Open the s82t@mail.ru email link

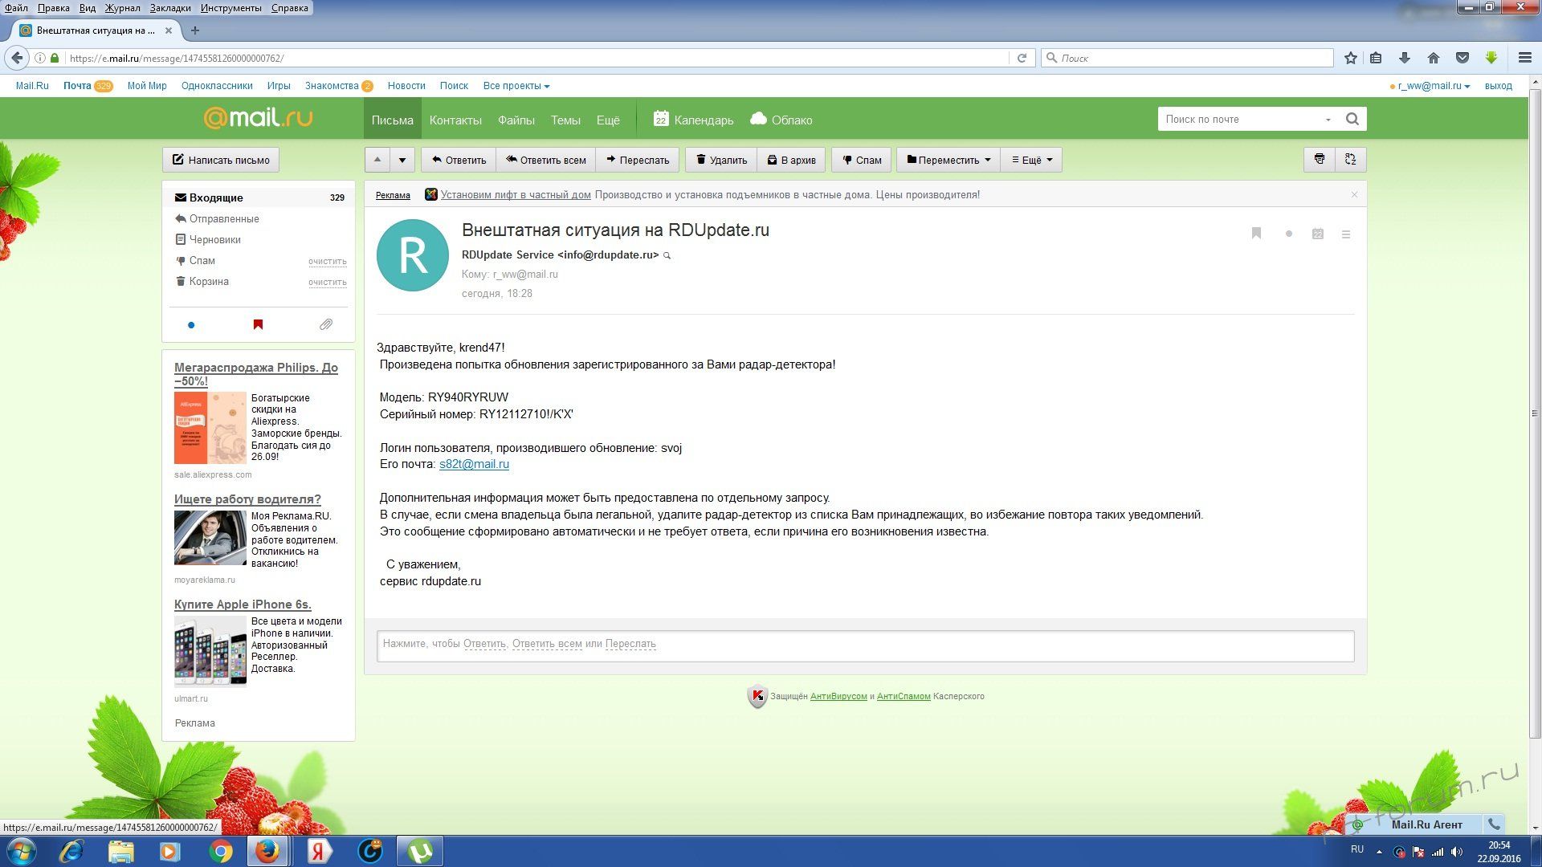(474, 464)
